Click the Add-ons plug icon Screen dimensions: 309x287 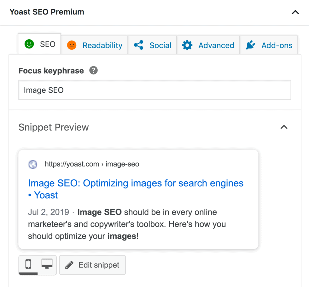click(x=250, y=45)
